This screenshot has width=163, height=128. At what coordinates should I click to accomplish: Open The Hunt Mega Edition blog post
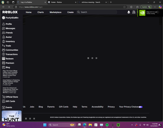10,74
